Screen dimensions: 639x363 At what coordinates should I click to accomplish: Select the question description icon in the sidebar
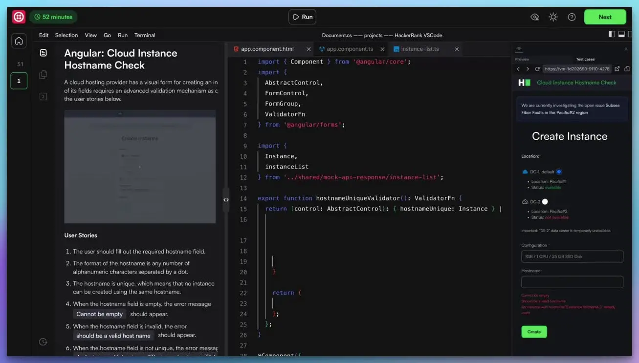coord(43,52)
